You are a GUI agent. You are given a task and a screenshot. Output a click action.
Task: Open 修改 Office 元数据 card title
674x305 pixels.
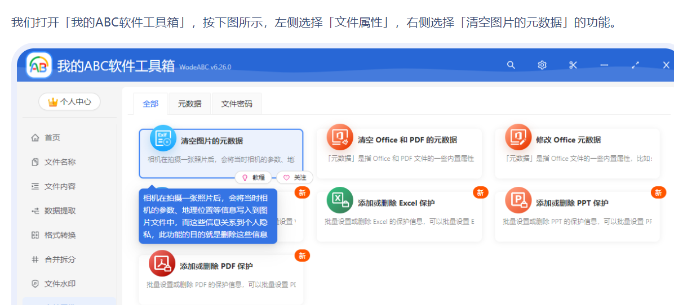point(568,140)
